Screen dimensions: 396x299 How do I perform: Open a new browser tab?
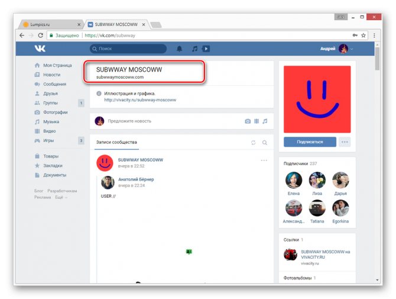[x=156, y=25]
